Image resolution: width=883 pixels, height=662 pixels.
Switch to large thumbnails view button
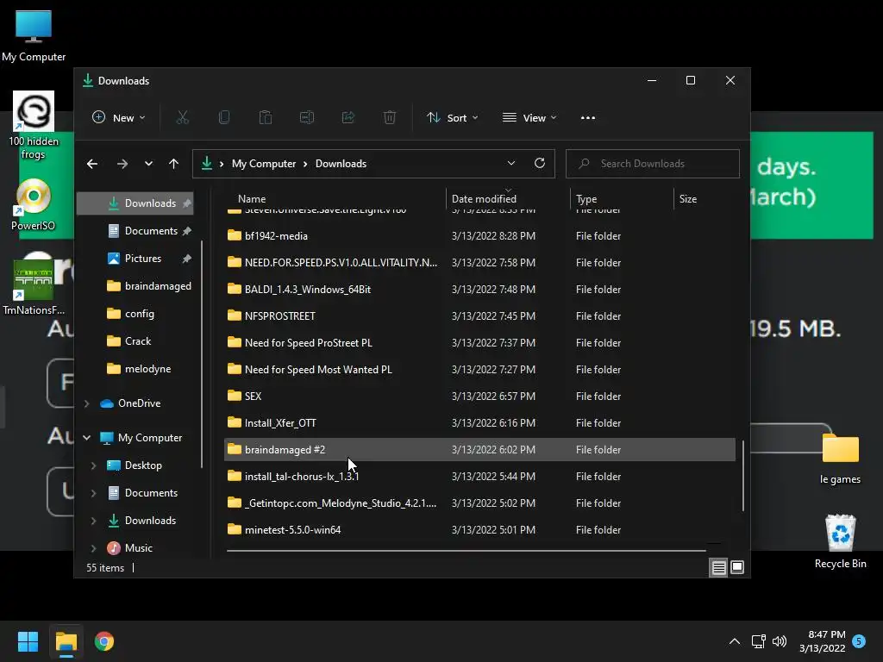click(737, 567)
